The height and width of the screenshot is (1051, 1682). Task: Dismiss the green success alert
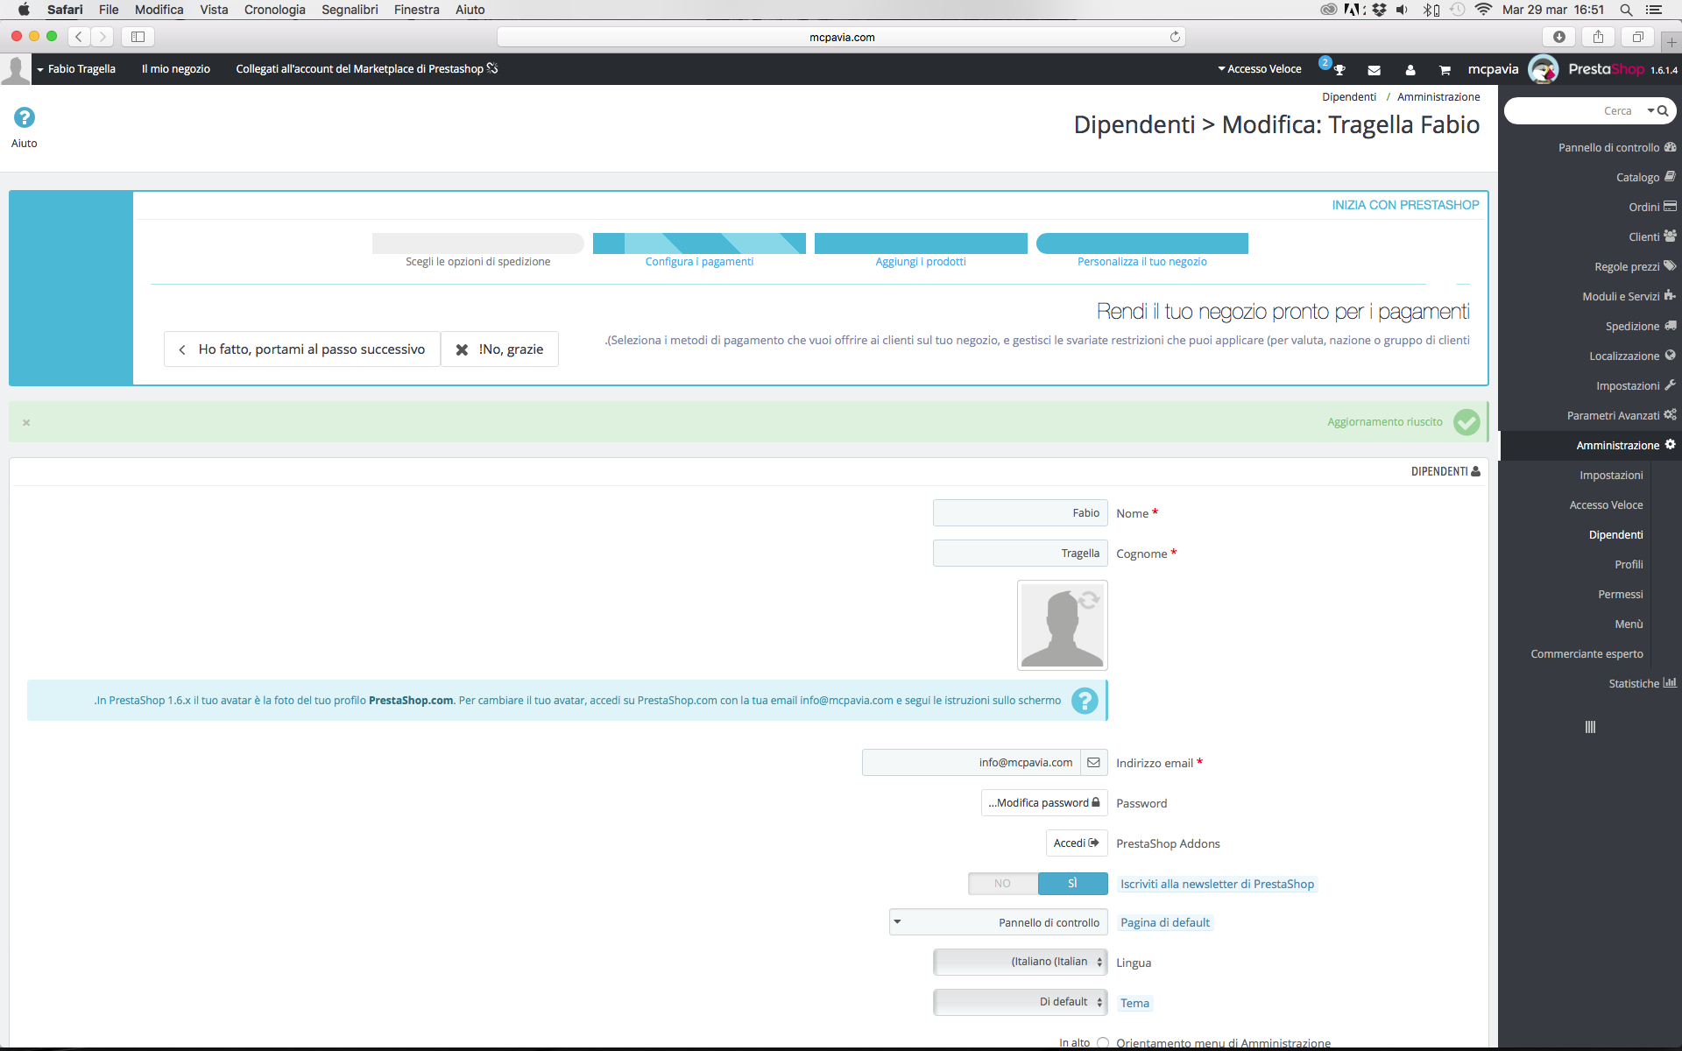[x=26, y=422]
